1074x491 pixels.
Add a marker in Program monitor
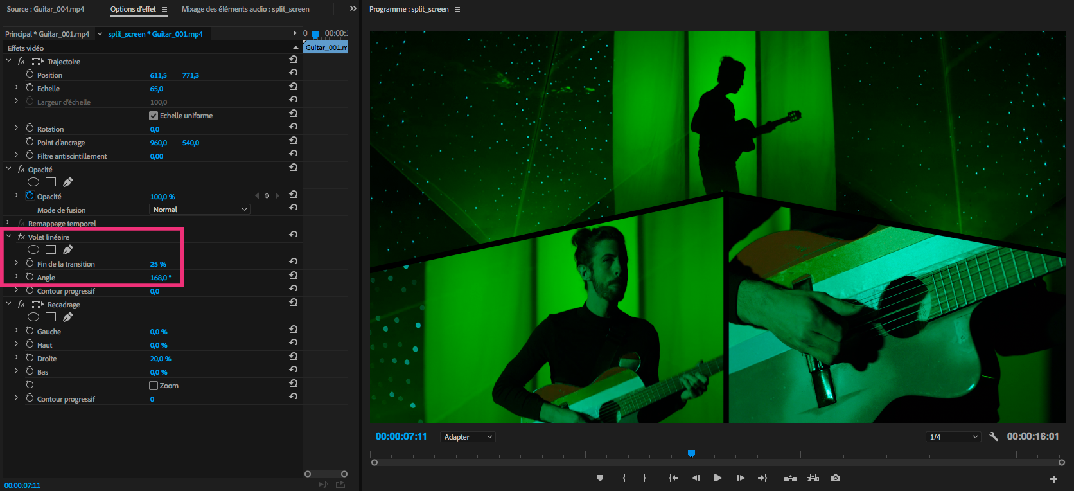coord(600,478)
